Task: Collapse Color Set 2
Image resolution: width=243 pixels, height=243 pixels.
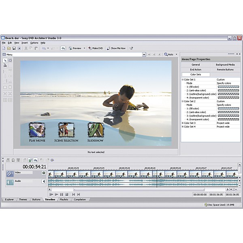Action: [183, 101]
